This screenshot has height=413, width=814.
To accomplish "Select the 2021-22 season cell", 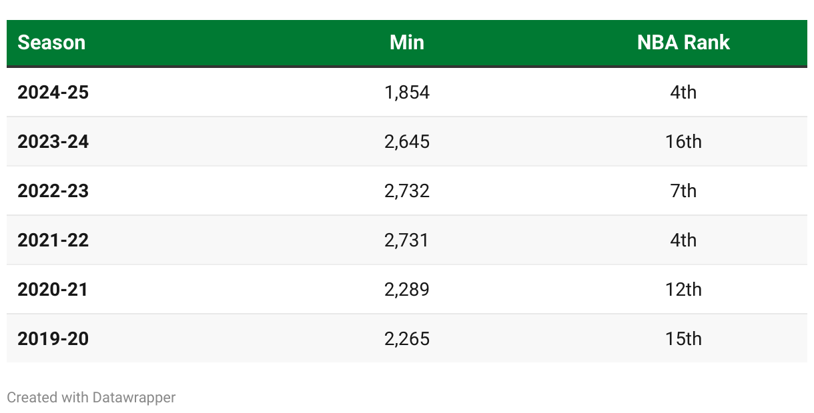I will [53, 240].
